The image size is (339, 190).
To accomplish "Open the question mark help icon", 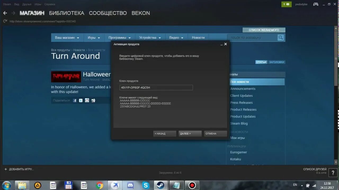I will pyautogui.click(x=333, y=173).
